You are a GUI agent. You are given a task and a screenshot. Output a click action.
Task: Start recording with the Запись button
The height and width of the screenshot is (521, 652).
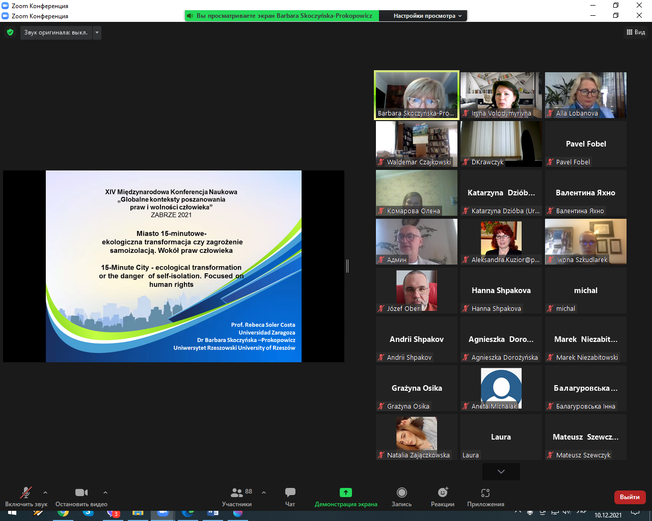(401, 497)
